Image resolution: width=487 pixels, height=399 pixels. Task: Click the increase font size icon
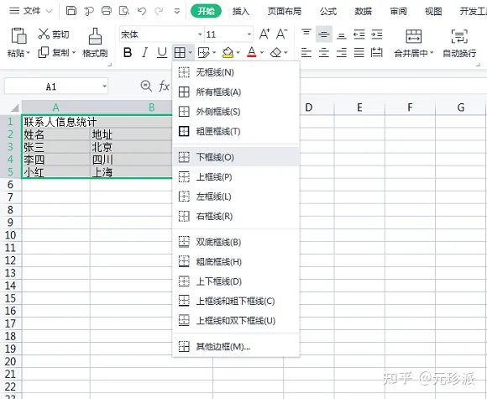tap(264, 34)
